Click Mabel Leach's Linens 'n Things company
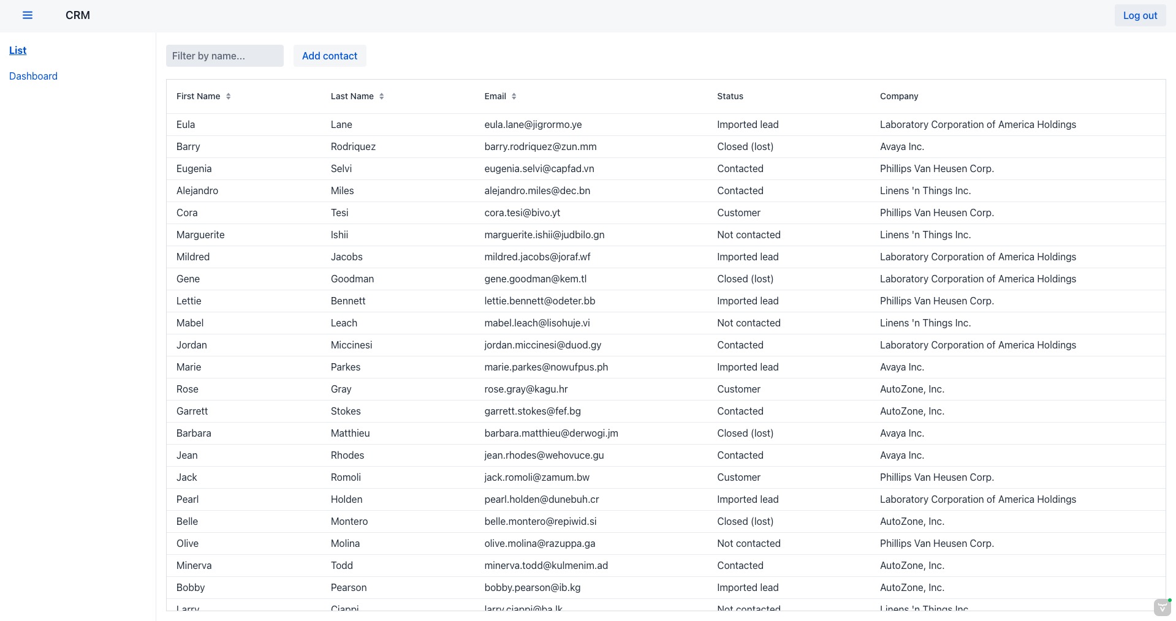Screen dimensions: 1176x621 pos(925,323)
